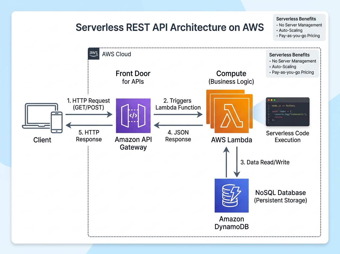Screen dimensions: 340x254
Task: Click the '5. HTTP Response' label
Action: pyautogui.click(x=89, y=136)
